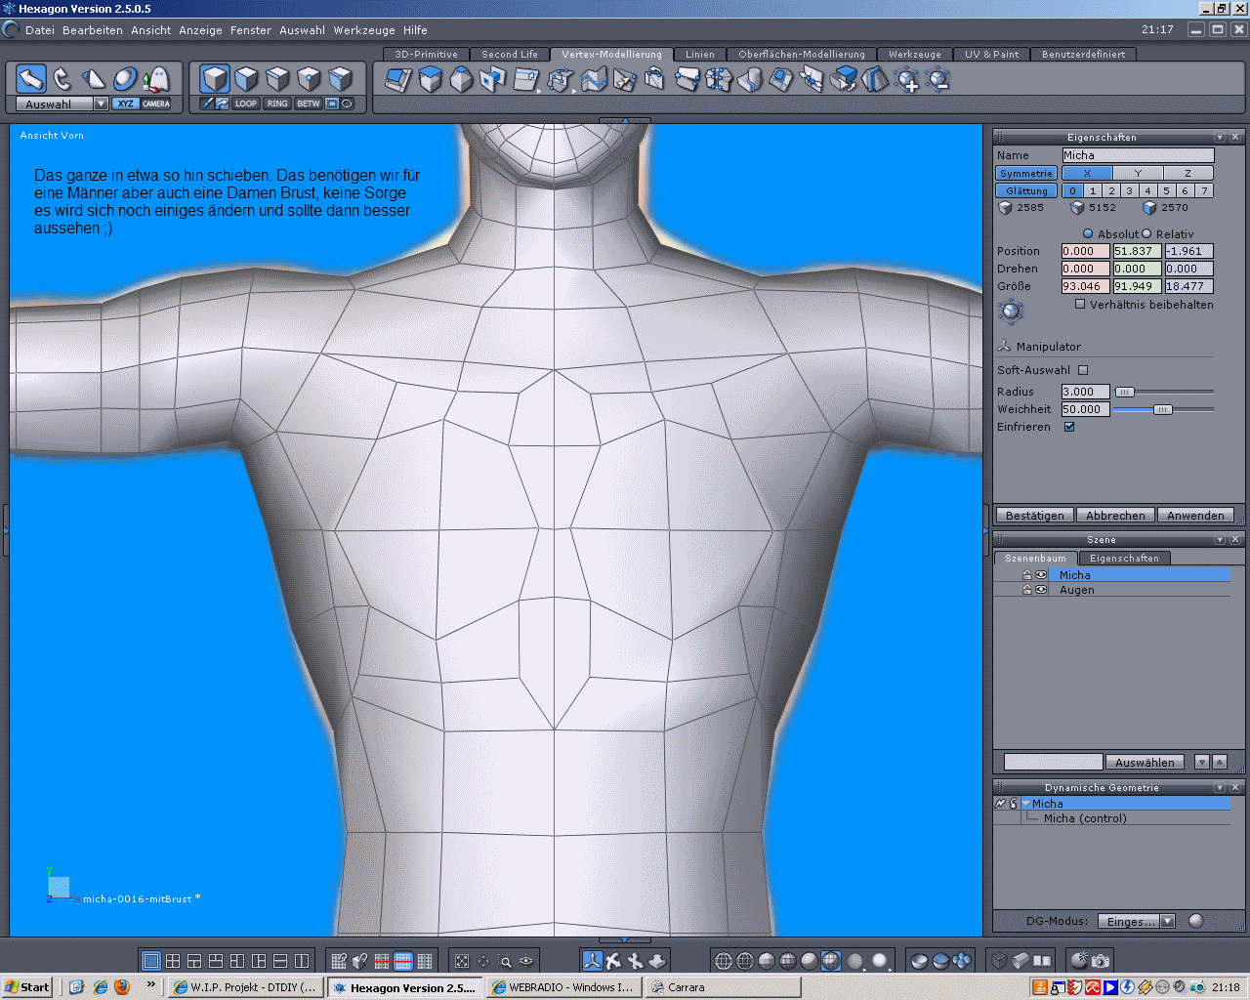Click the RING selection button

pyautogui.click(x=277, y=104)
